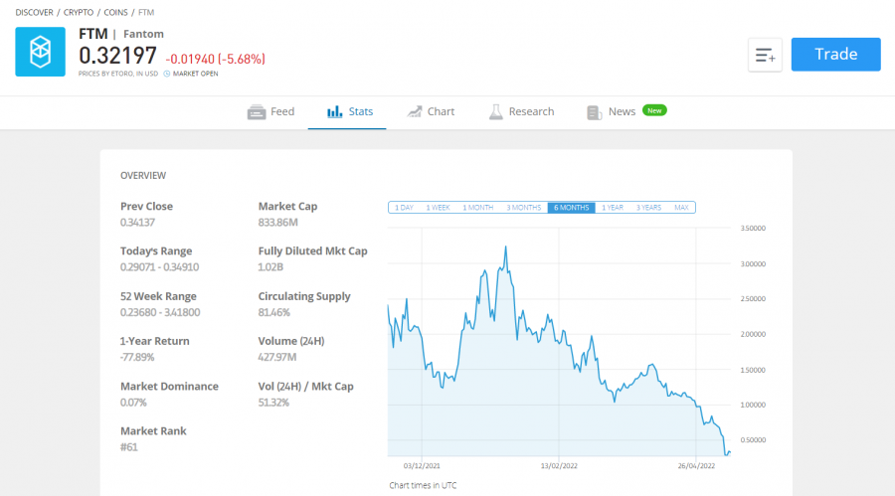Click the Feed tab icon

click(257, 112)
